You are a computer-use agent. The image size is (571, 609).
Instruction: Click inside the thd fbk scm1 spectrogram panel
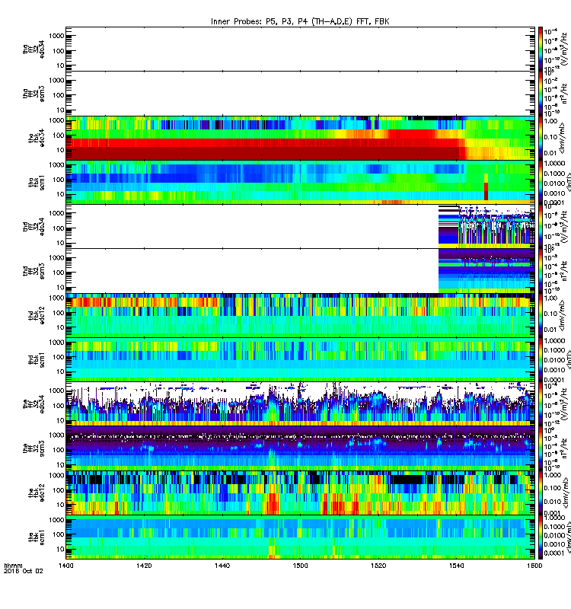coord(300,360)
